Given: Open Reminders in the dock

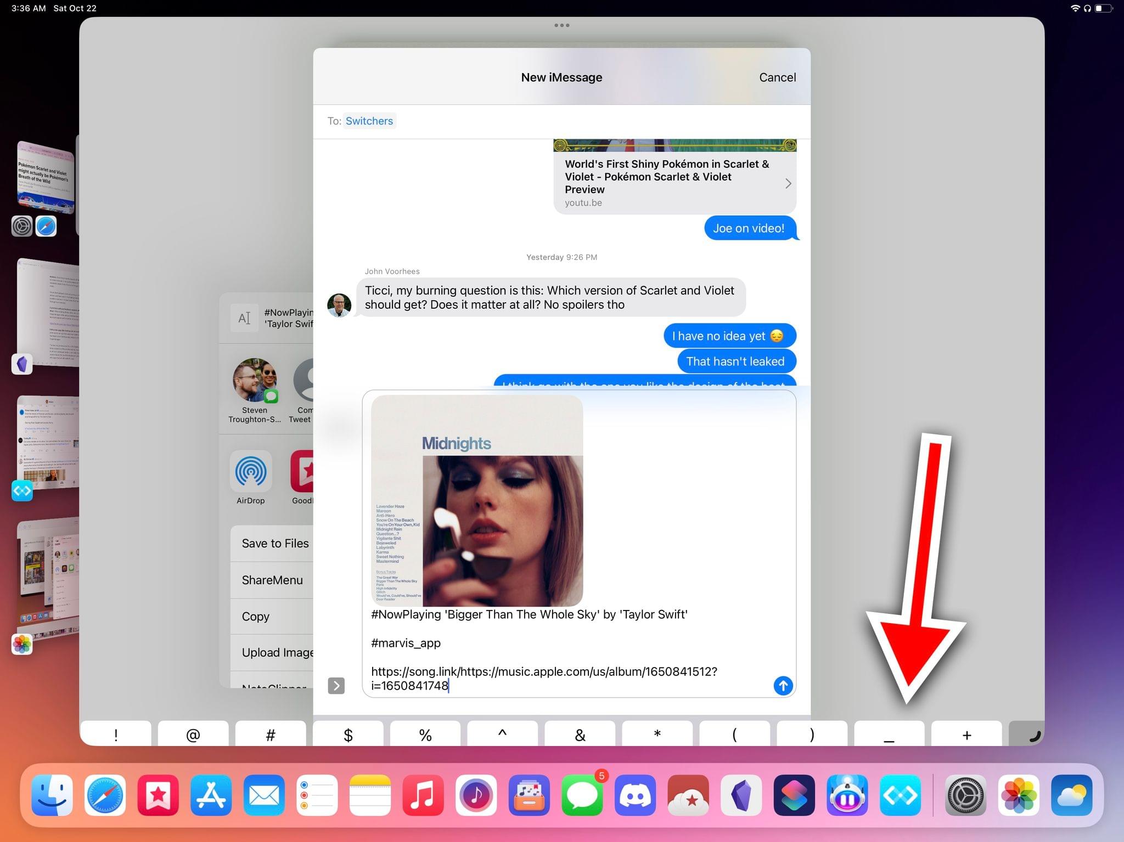Looking at the screenshot, I should tap(317, 795).
